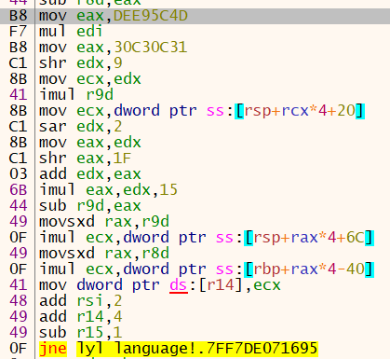The image size is (390, 359).
Task: Click the 'add edx,eax' instruction row
Action: (90, 174)
